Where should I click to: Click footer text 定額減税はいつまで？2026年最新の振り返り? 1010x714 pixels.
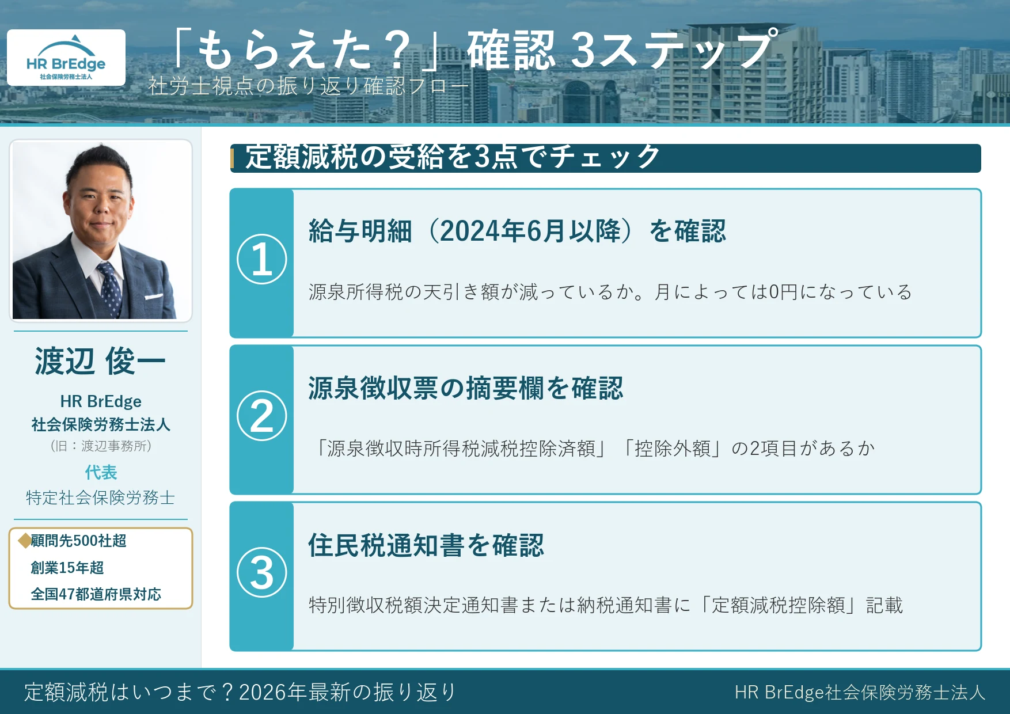click(x=241, y=692)
